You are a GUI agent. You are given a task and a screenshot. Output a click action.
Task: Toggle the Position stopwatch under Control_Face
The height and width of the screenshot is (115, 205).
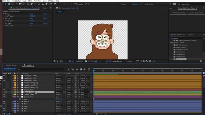click(x=20, y=99)
